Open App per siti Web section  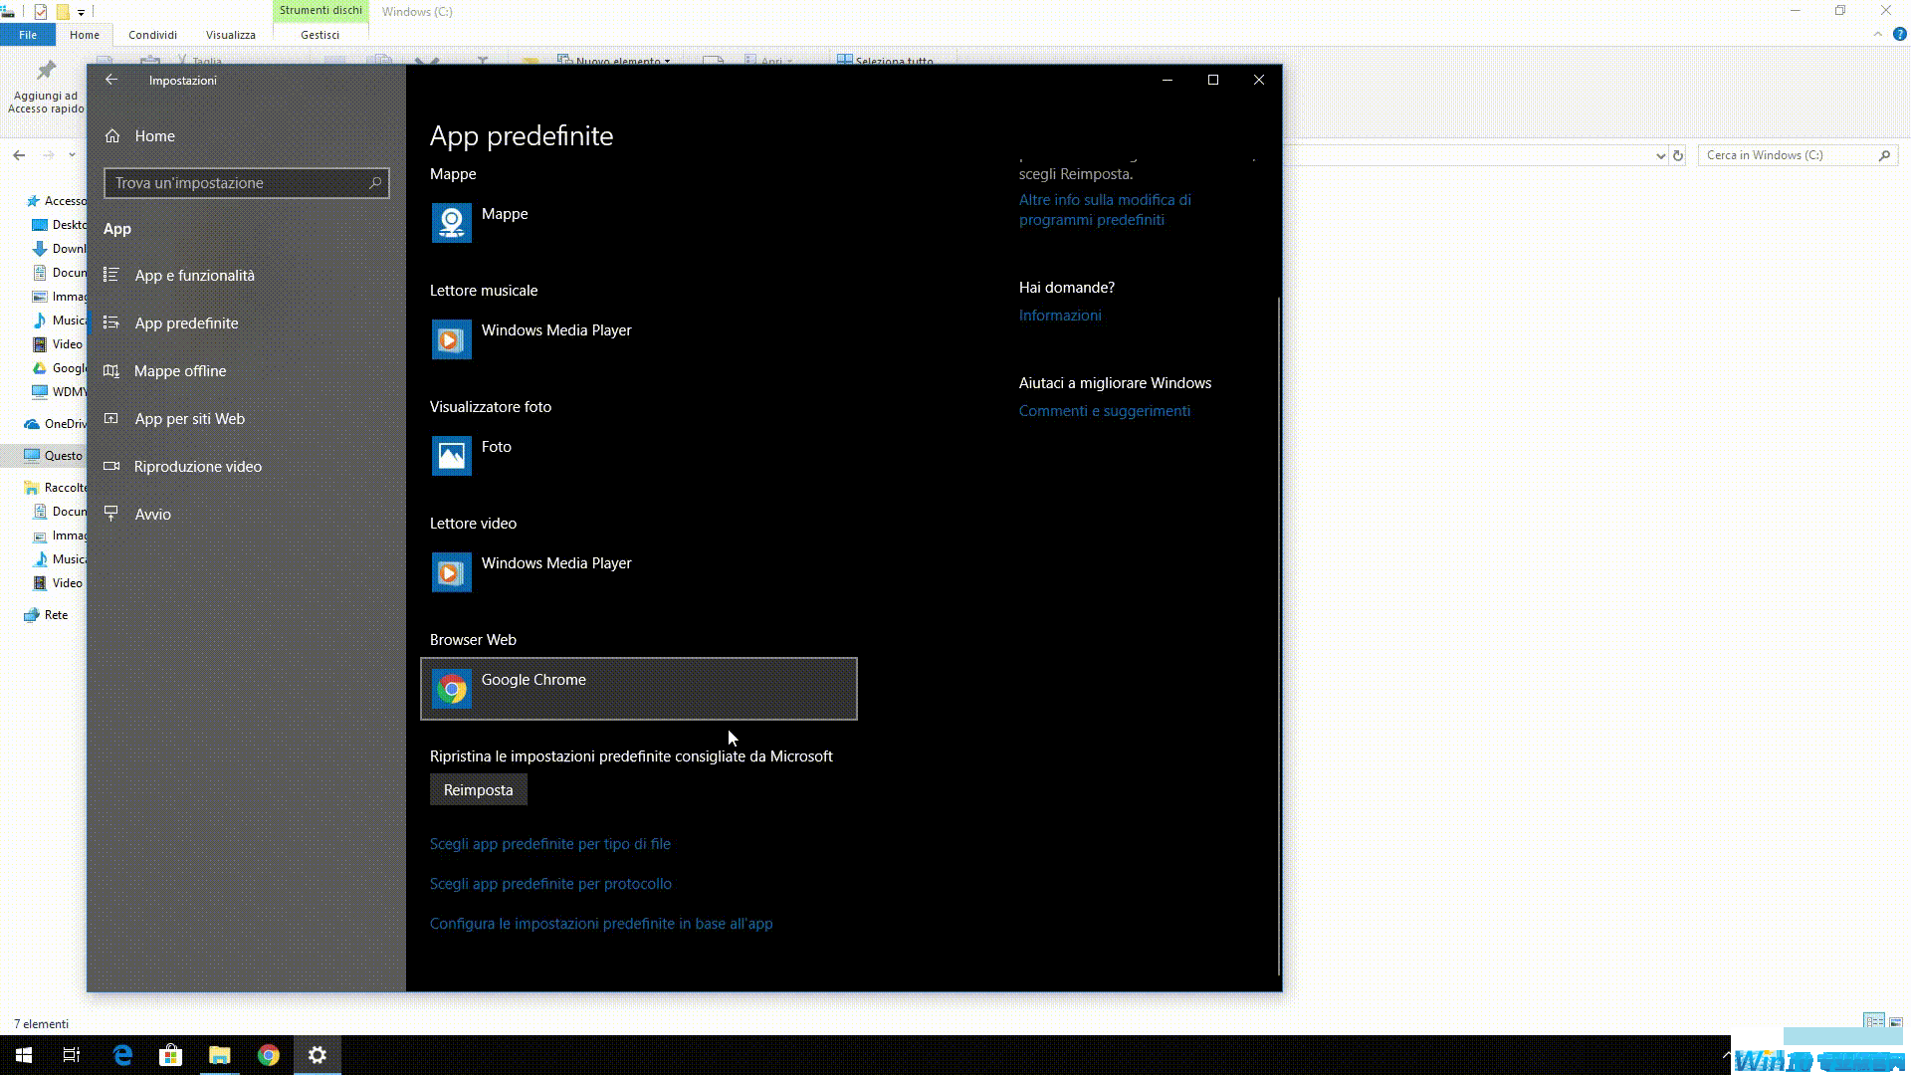coord(190,418)
